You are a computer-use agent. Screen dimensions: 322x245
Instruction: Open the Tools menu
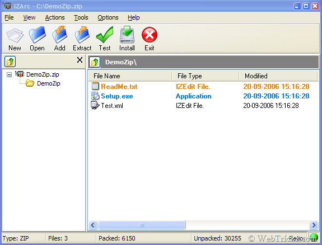tap(81, 18)
